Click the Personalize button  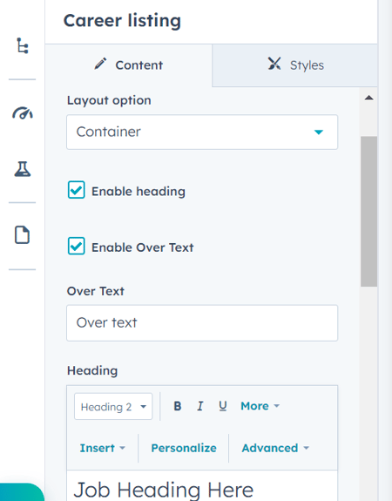pyautogui.click(x=184, y=448)
